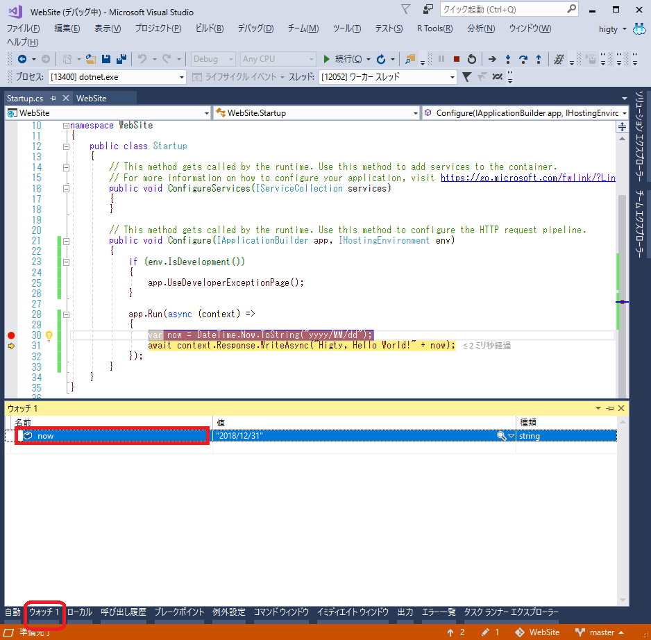The height and width of the screenshot is (640, 651).
Task: Toggle the pin on the Startup.cs tab
Action: tap(53, 99)
